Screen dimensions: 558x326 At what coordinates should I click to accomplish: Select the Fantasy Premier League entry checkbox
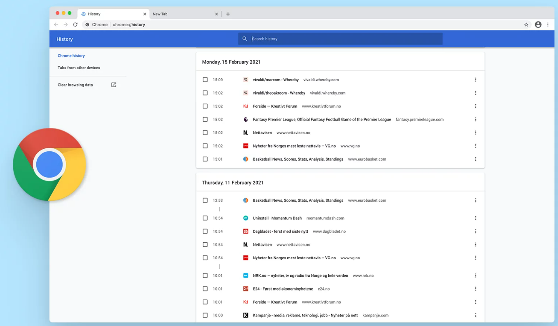click(x=205, y=119)
